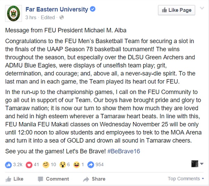Click the Comment button

(53, 179)
